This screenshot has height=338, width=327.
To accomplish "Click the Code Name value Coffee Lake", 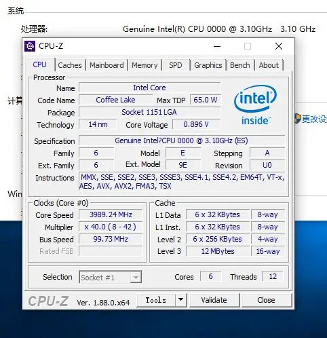I will pos(115,100).
